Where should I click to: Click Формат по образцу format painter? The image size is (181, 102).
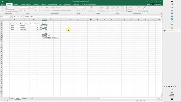[x=12, y=11]
